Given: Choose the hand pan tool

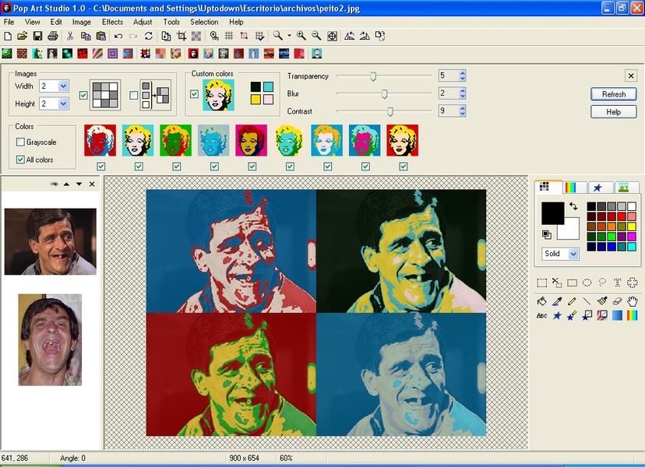Looking at the screenshot, I should click(x=633, y=300).
